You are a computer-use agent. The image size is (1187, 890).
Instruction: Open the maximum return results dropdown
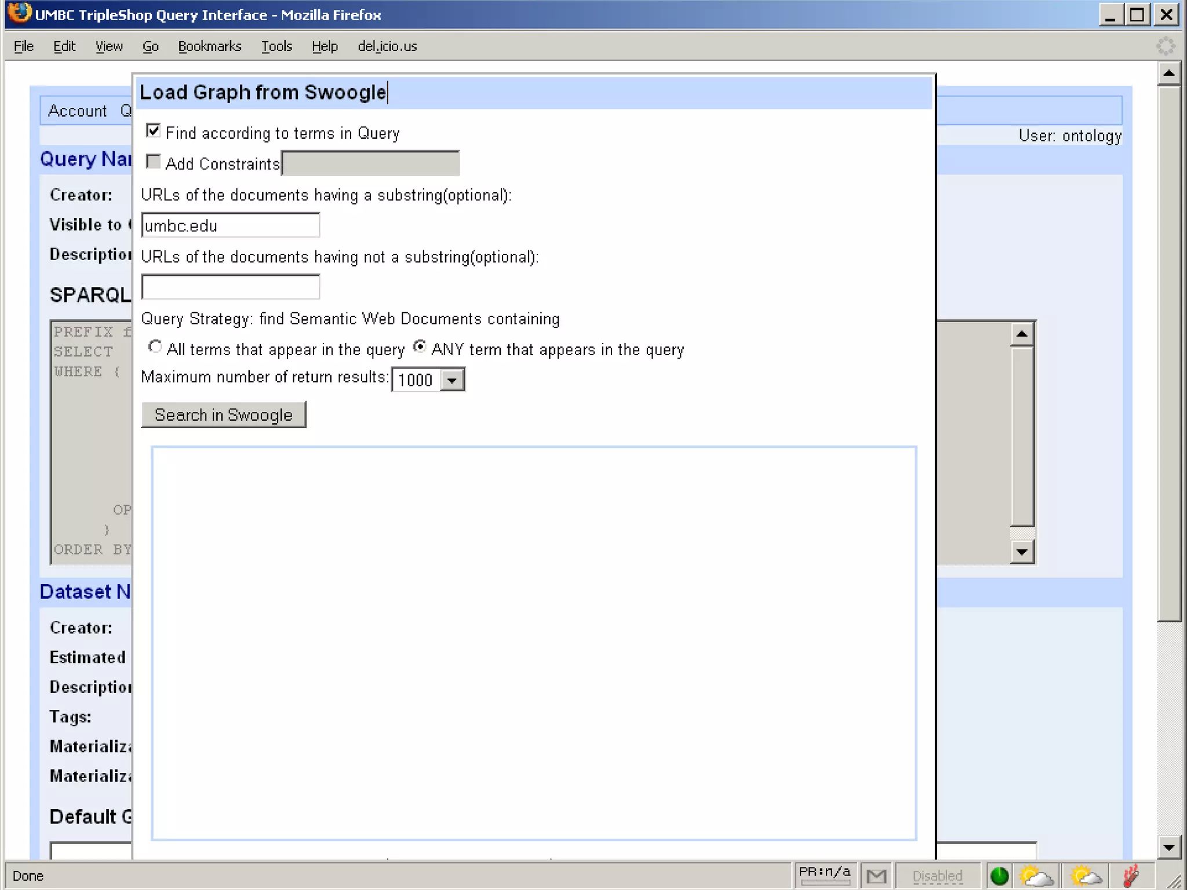(x=452, y=380)
